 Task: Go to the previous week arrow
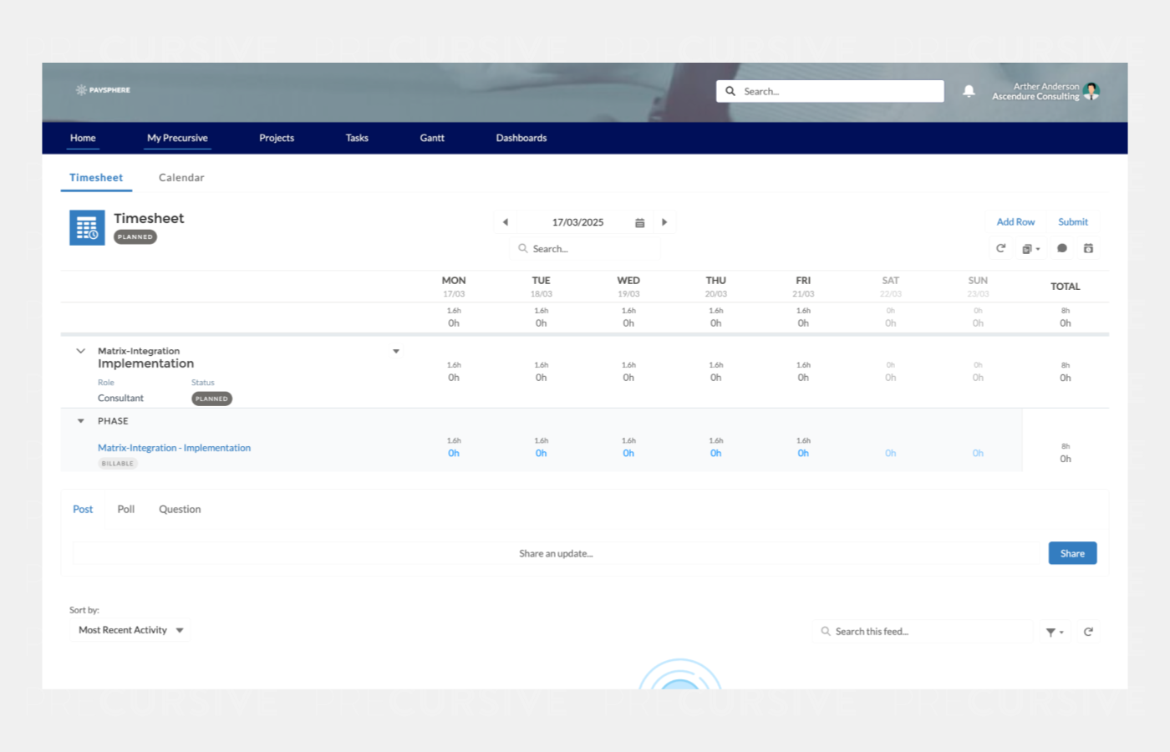point(505,222)
